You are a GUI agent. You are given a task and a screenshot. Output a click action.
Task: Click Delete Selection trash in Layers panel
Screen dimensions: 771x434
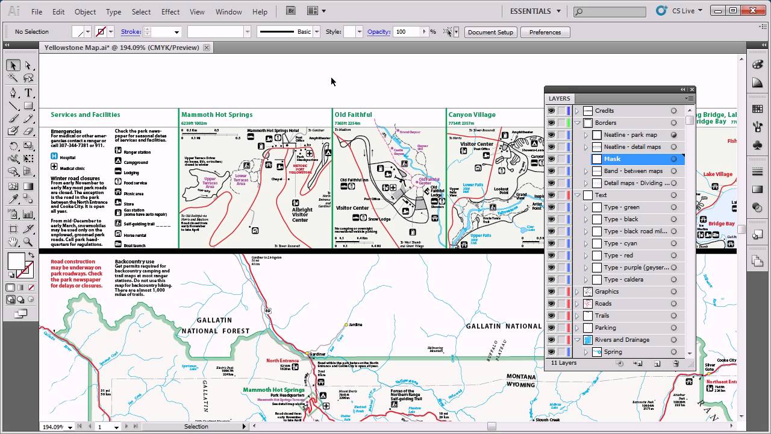[x=676, y=363]
